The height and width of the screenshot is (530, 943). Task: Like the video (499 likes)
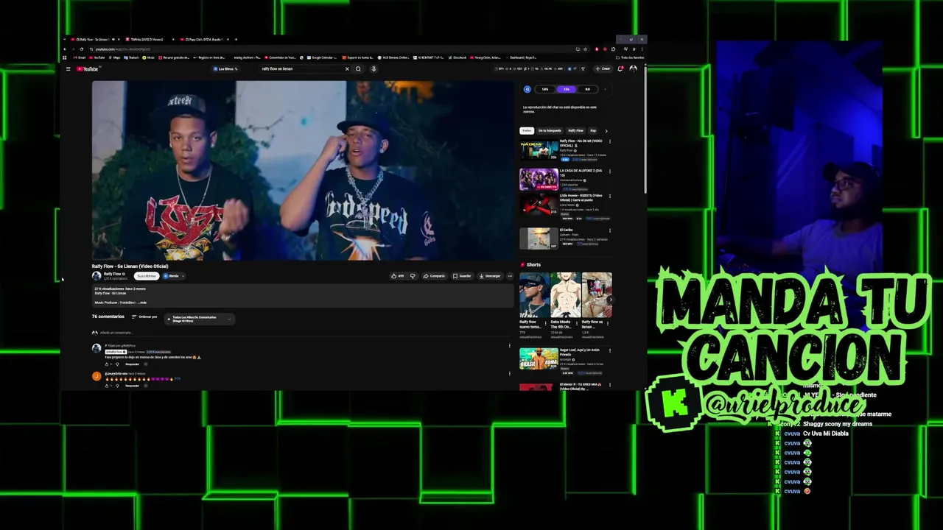click(398, 276)
